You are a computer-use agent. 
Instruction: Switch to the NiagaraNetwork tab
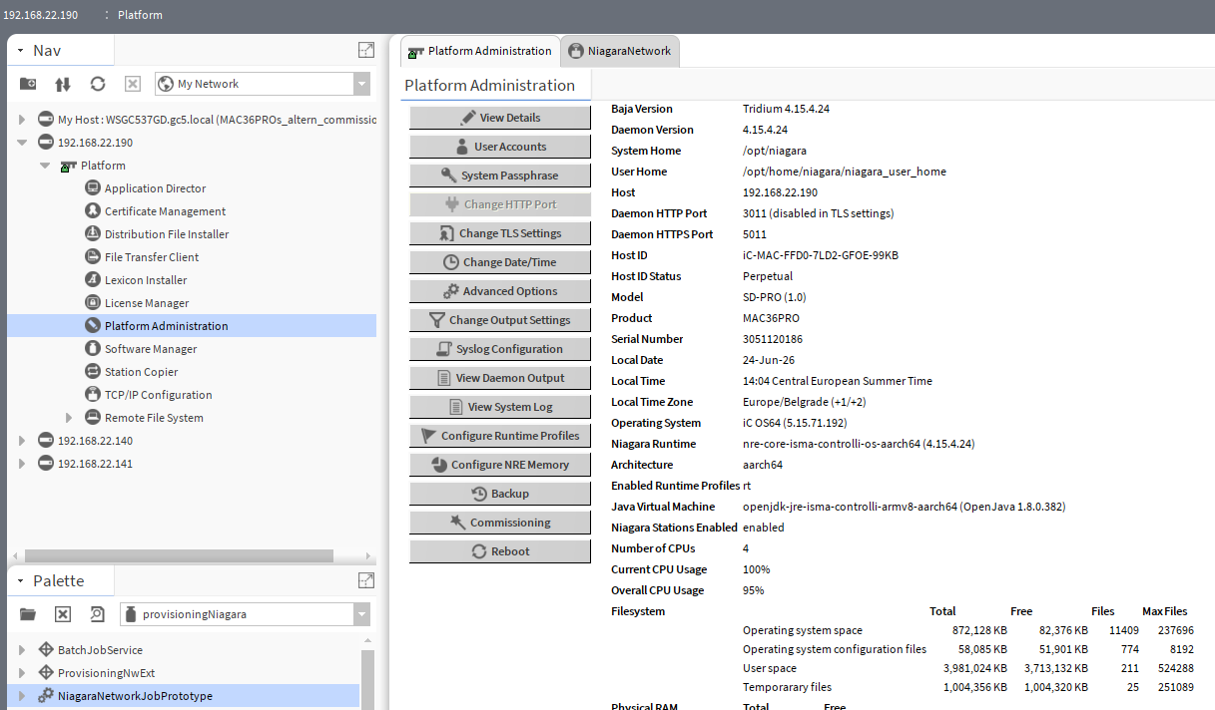point(619,51)
